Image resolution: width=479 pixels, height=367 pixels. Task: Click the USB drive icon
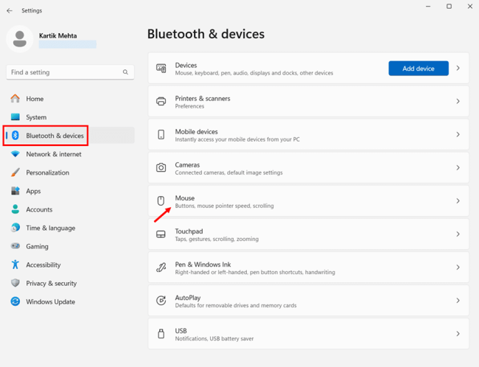click(x=161, y=334)
